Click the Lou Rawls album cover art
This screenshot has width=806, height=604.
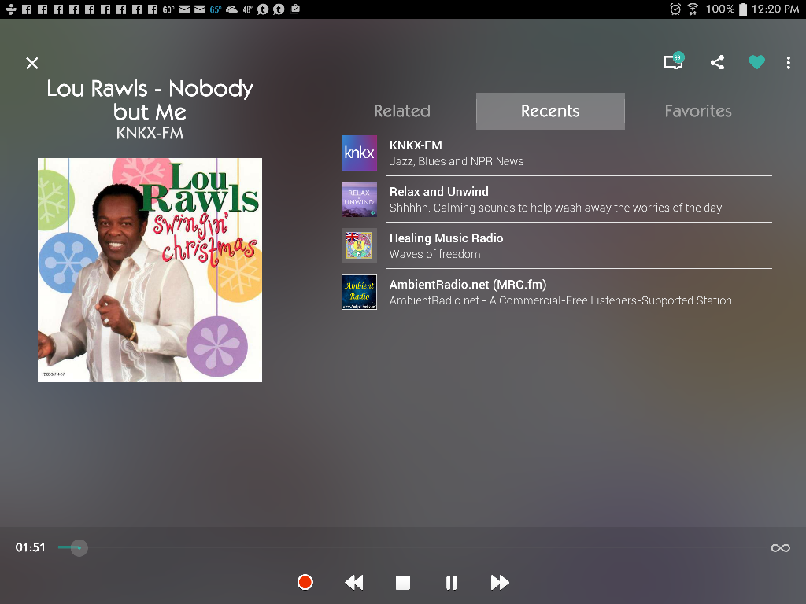pos(150,271)
